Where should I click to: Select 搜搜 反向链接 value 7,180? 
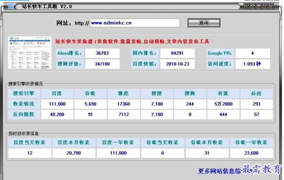click(157, 114)
